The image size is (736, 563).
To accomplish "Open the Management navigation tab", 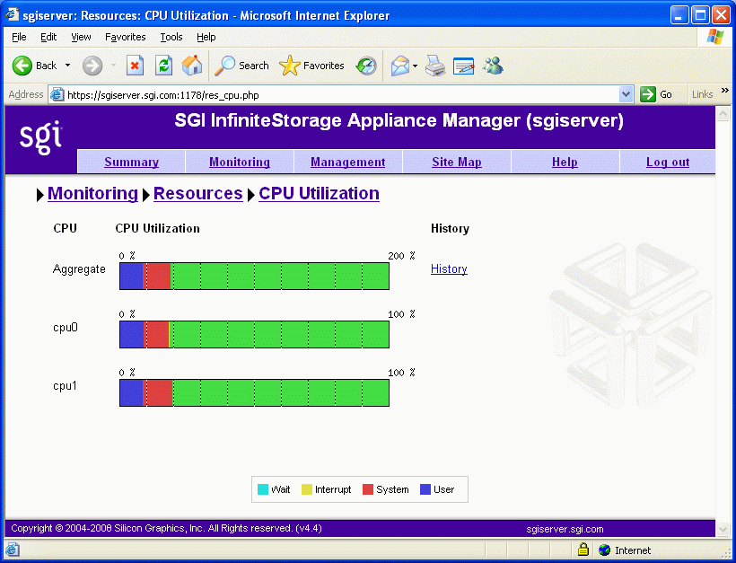I will pyautogui.click(x=348, y=162).
